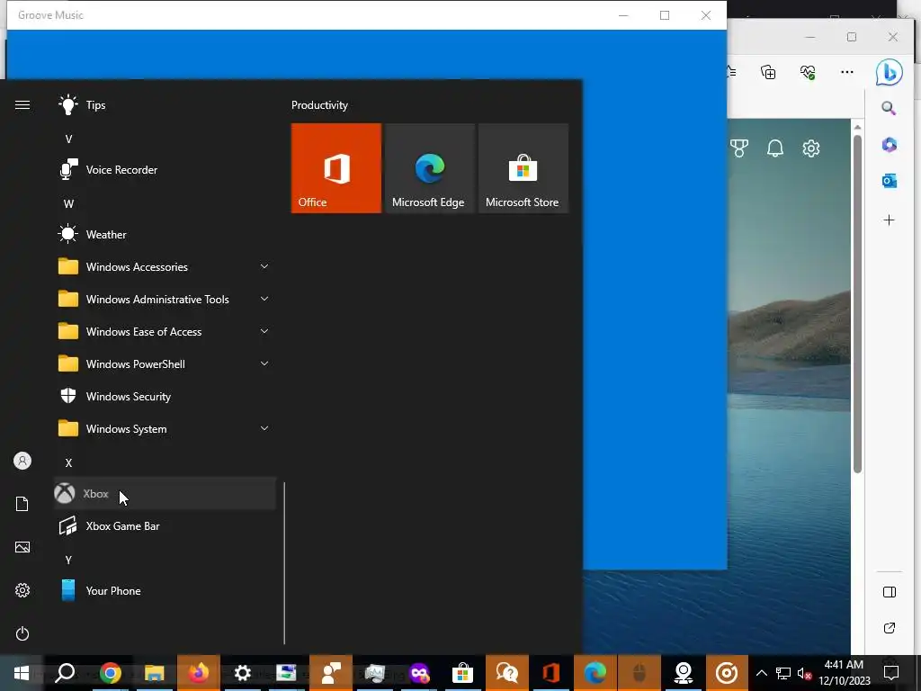
Task: Expand the Windows PowerShell folder
Action: pyautogui.click(x=165, y=363)
